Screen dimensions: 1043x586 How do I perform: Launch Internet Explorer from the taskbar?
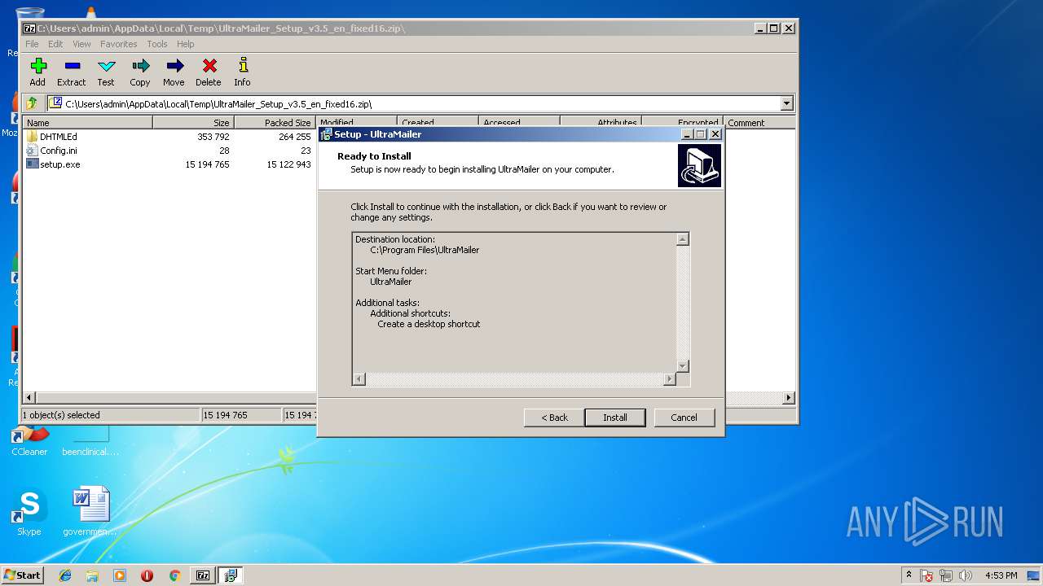tap(65, 575)
